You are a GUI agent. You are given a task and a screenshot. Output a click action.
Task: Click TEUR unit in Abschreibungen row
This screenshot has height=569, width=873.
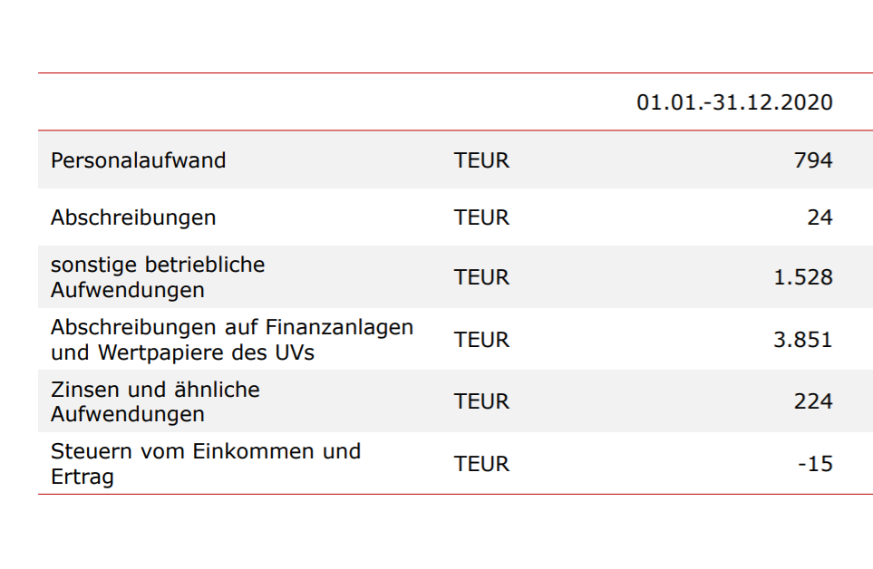point(481,217)
